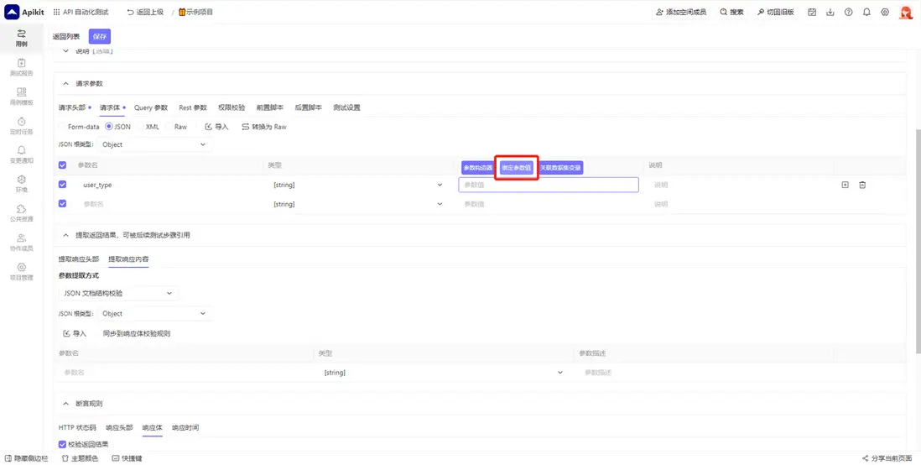Open 主题颜色 in the bottom bar
Viewport: 921px width, 465px height.
[x=80, y=458]
